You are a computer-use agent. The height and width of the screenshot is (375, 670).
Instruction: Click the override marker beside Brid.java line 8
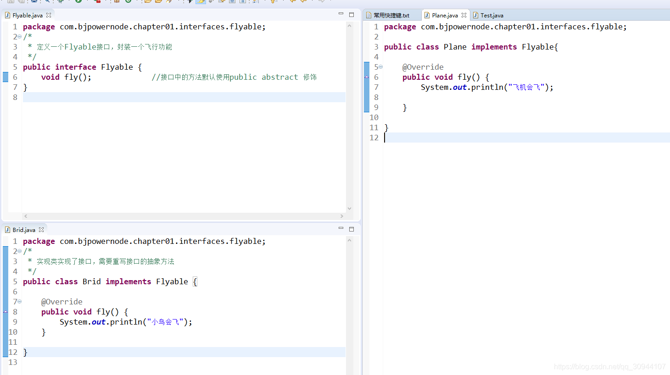coord(6,312)
